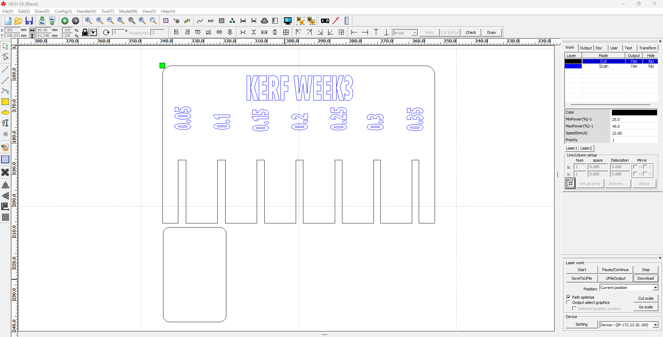Click inside the Process NO input field
This screenshot has height=337, width=663.
pos(158,32)
